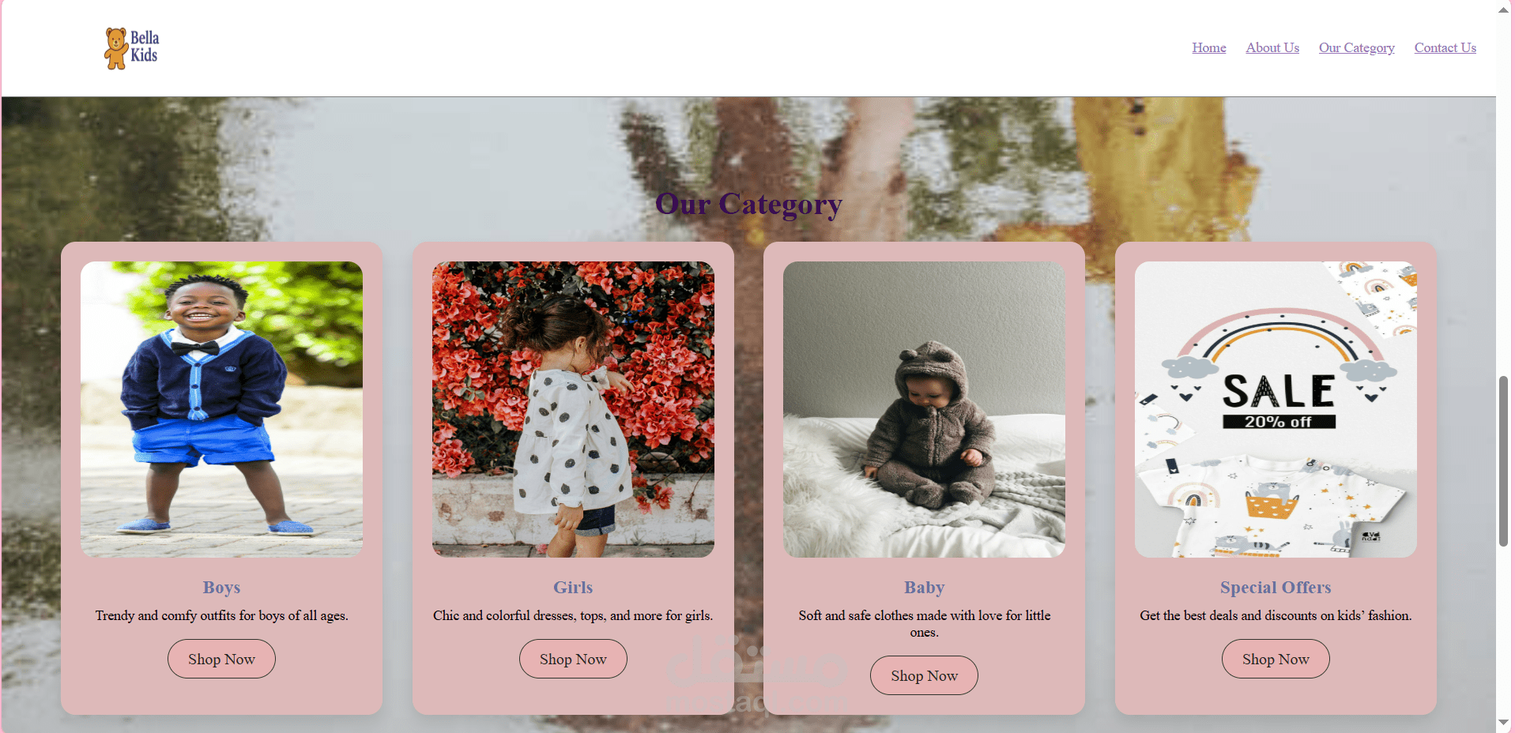Screen dimensions: 1515x733
Task: Click the Baby category heading
Action: pyautogui.click(x=924, y=587)
